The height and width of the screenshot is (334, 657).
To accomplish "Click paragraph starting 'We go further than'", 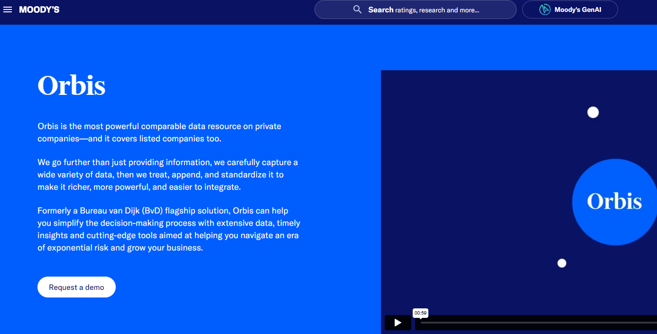I will tap(168, 175).
